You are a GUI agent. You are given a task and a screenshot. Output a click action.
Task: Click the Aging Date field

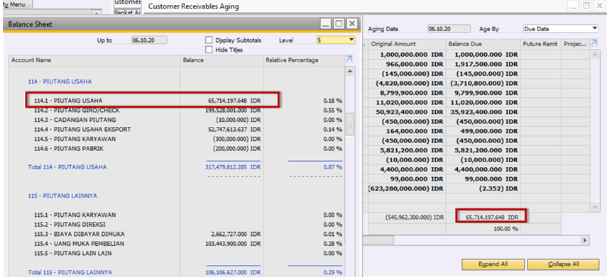tap(449, 28)
